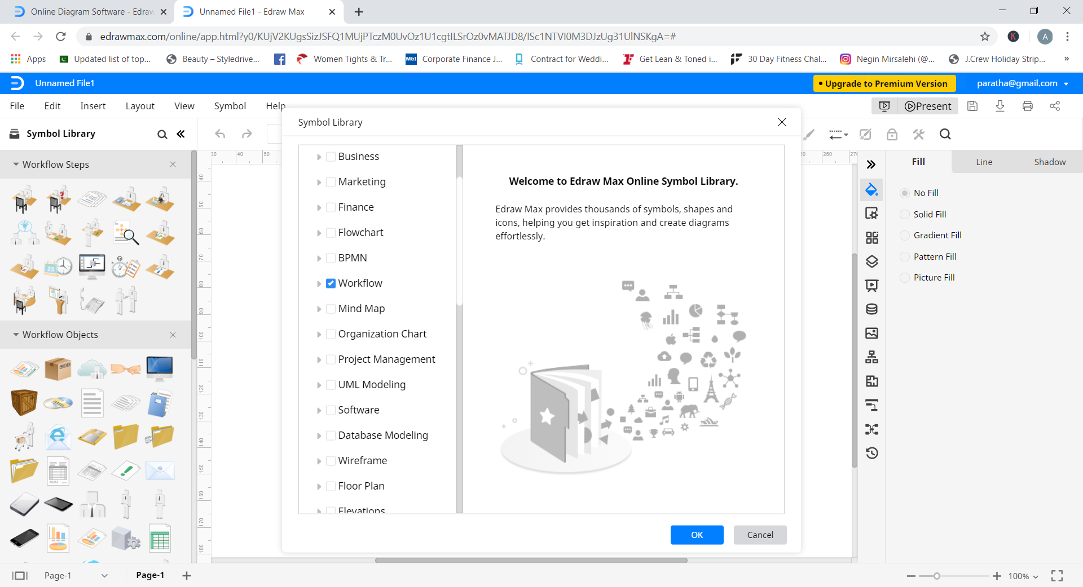Close the Symbol Library dialog

coord(782,122)
